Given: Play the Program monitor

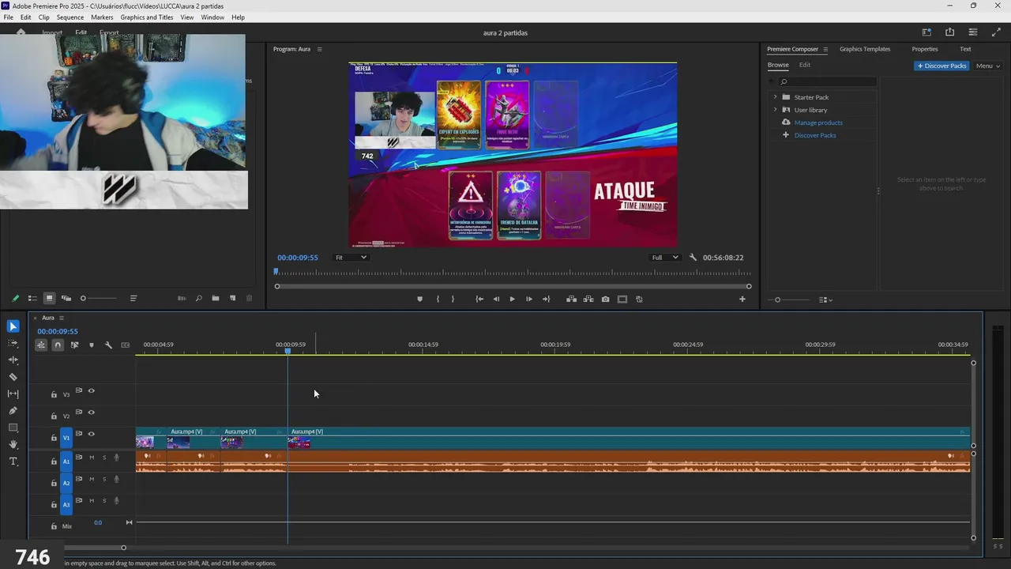Looking at the screenshot, I should pyautogui.click(x=512, y=299).
